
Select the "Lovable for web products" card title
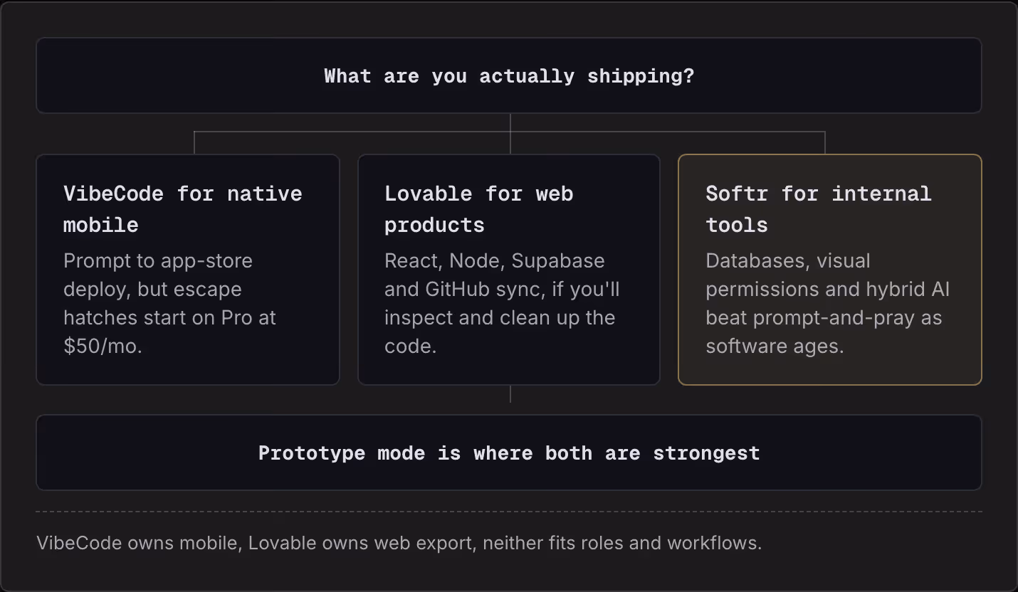coord(479,209)
